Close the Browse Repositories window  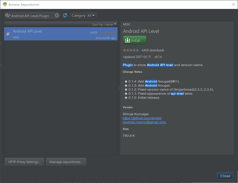233,4
